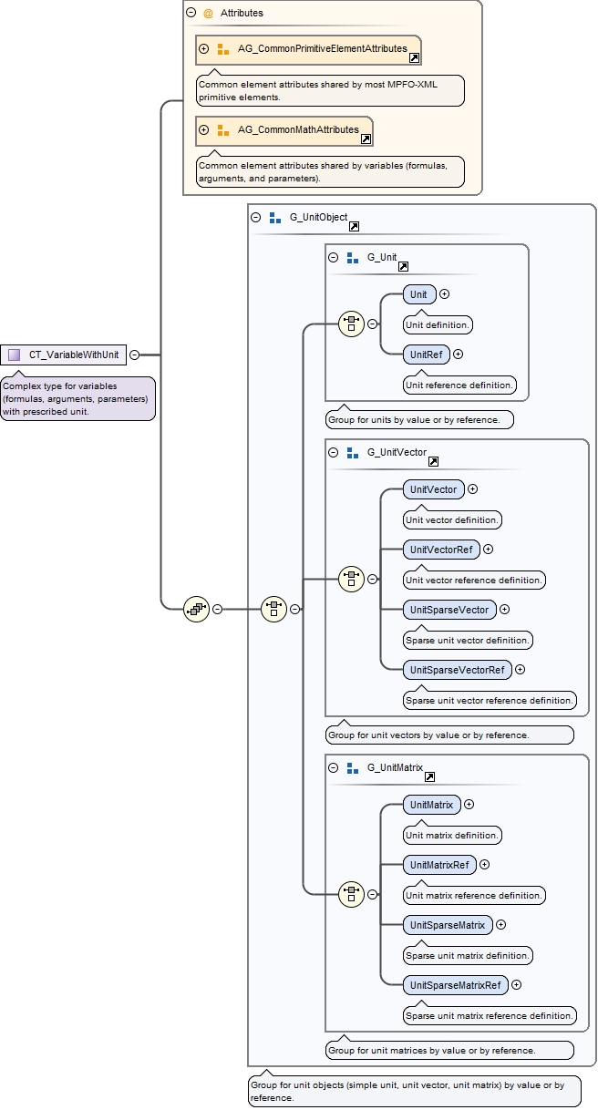Follow reference arrow of AG_CommonMathAttributes
This screenshot has width=598, height=1110.
click(366, 139)
